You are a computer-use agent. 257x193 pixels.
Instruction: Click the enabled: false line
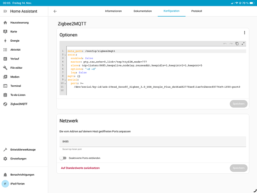point(82,58)
